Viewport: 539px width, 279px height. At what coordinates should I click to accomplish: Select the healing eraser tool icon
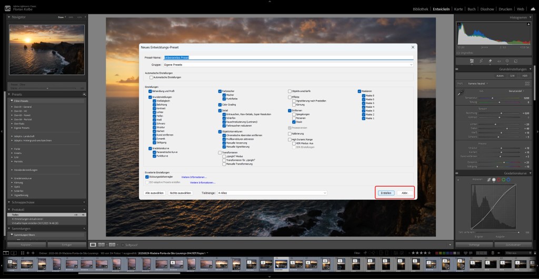point(490,61)
